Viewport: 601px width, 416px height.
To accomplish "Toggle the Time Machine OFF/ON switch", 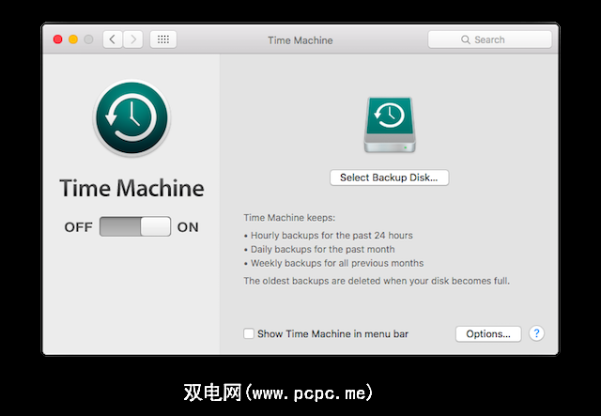I will (x=135, y=226).
